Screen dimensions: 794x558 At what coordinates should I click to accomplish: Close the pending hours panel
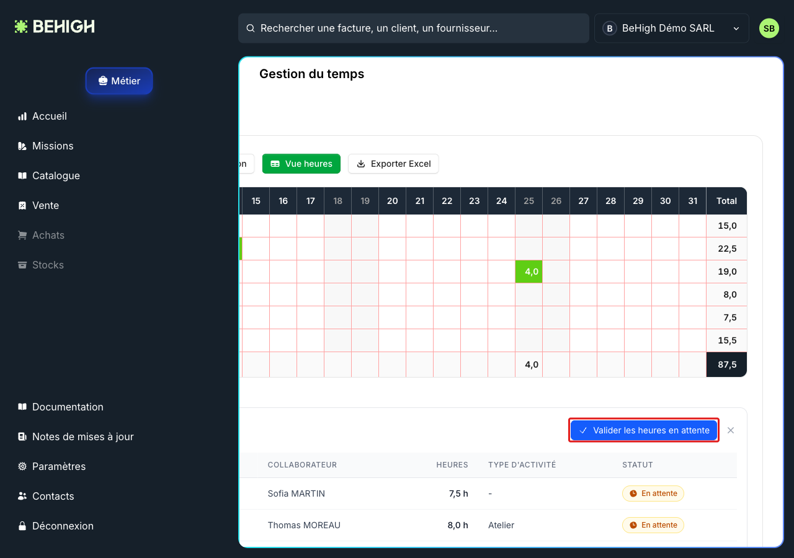click(x=731, y=430)
